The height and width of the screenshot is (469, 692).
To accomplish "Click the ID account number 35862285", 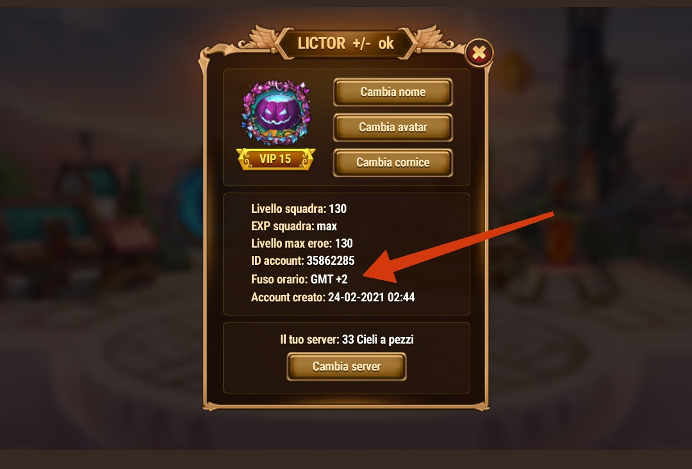I will (x=331, y=260).
